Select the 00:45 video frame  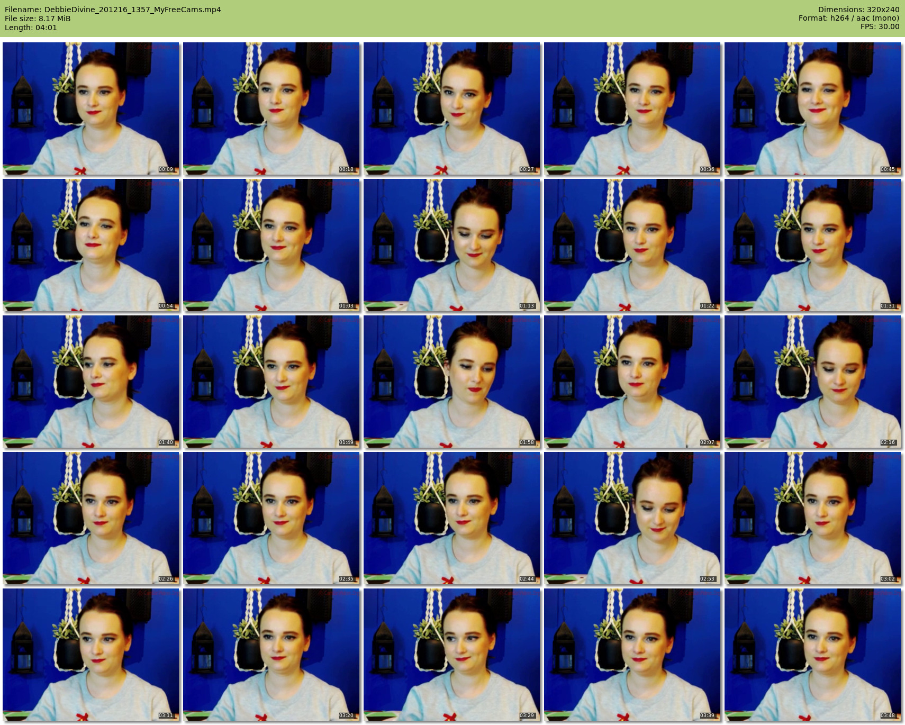pyautogui.click(x=813, y=108)
